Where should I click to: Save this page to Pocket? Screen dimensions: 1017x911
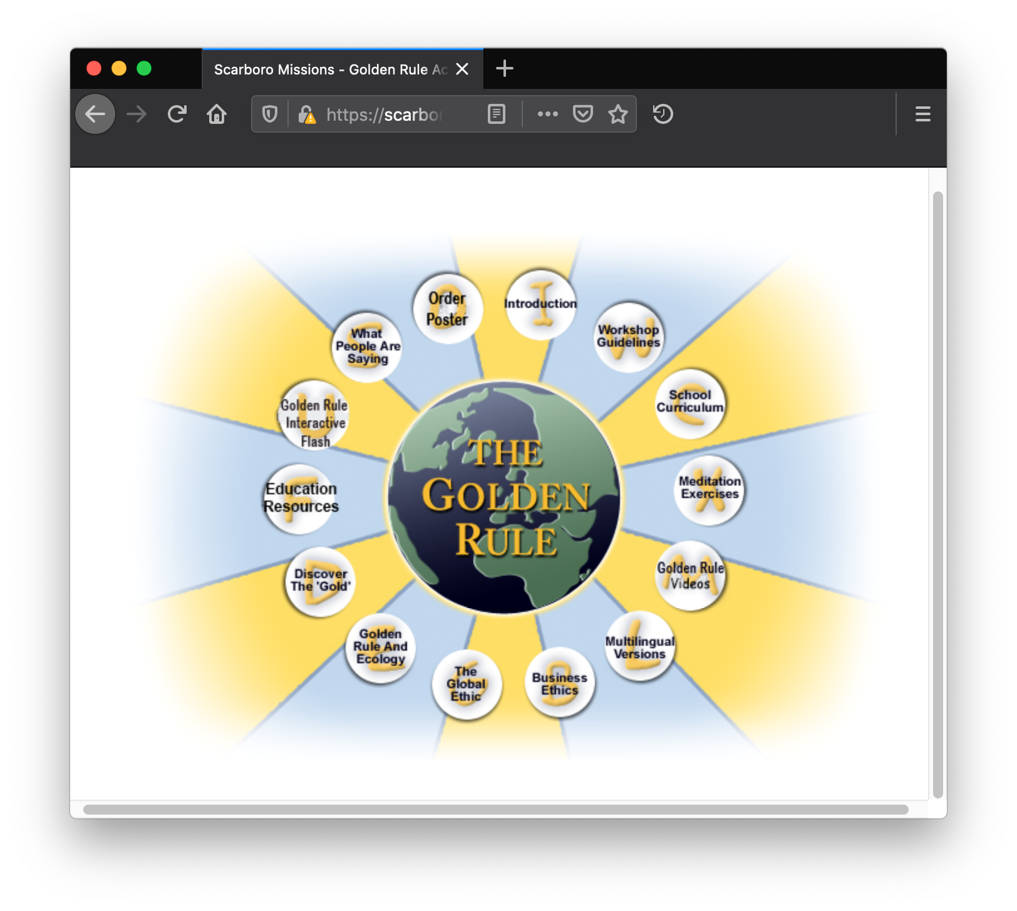[582, 115]
